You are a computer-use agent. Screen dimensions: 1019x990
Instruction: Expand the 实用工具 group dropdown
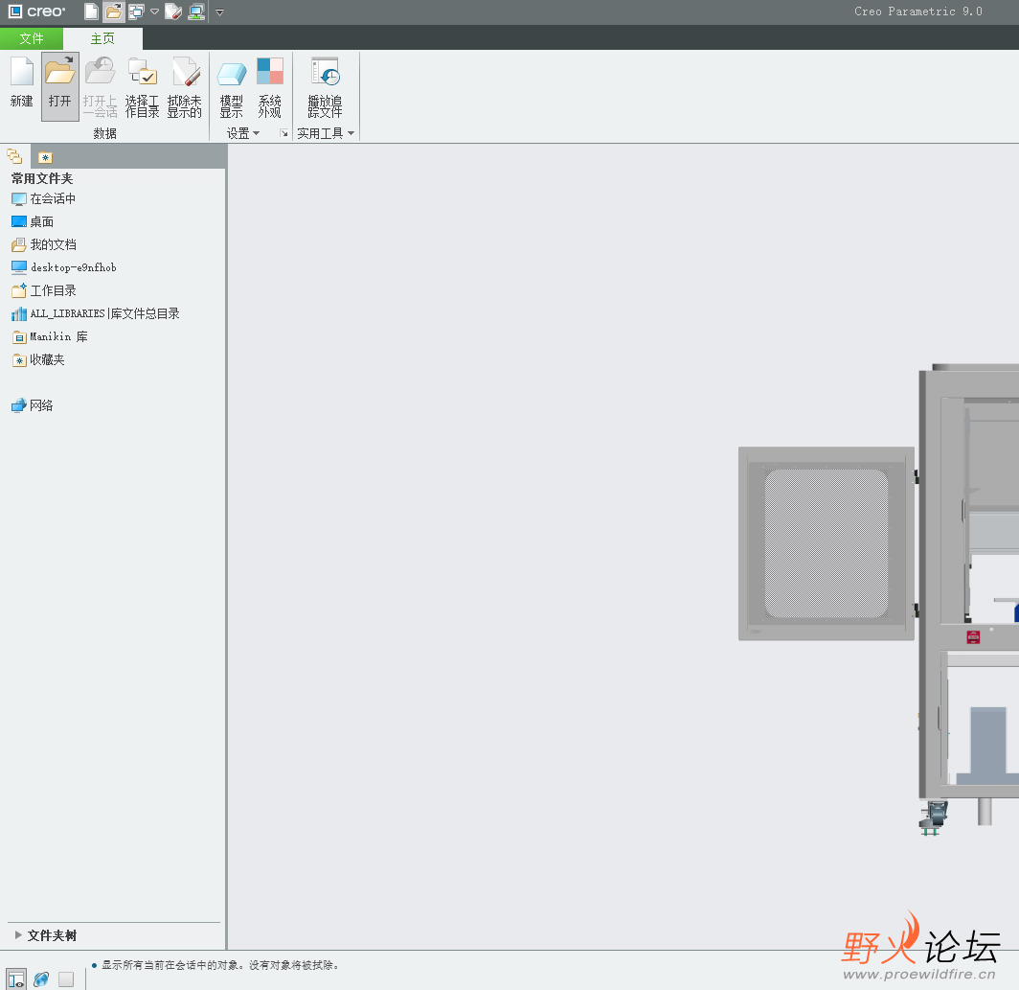[x=326, y=133]
